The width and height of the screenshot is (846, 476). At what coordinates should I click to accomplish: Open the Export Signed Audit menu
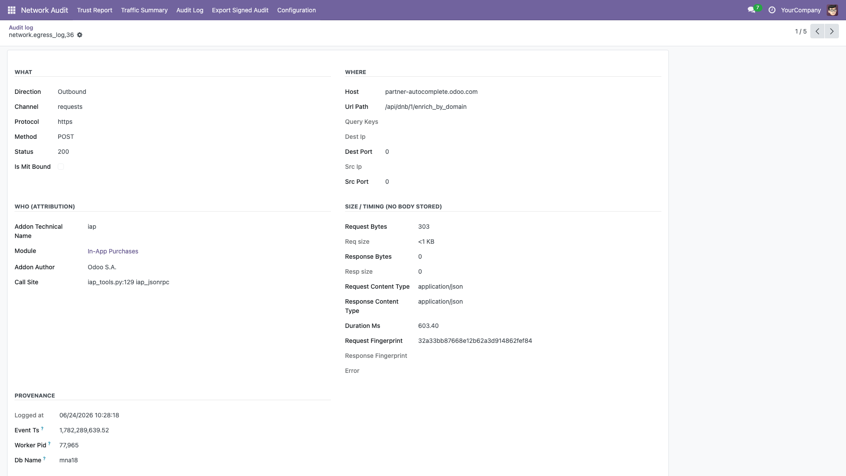click(240, 10)
